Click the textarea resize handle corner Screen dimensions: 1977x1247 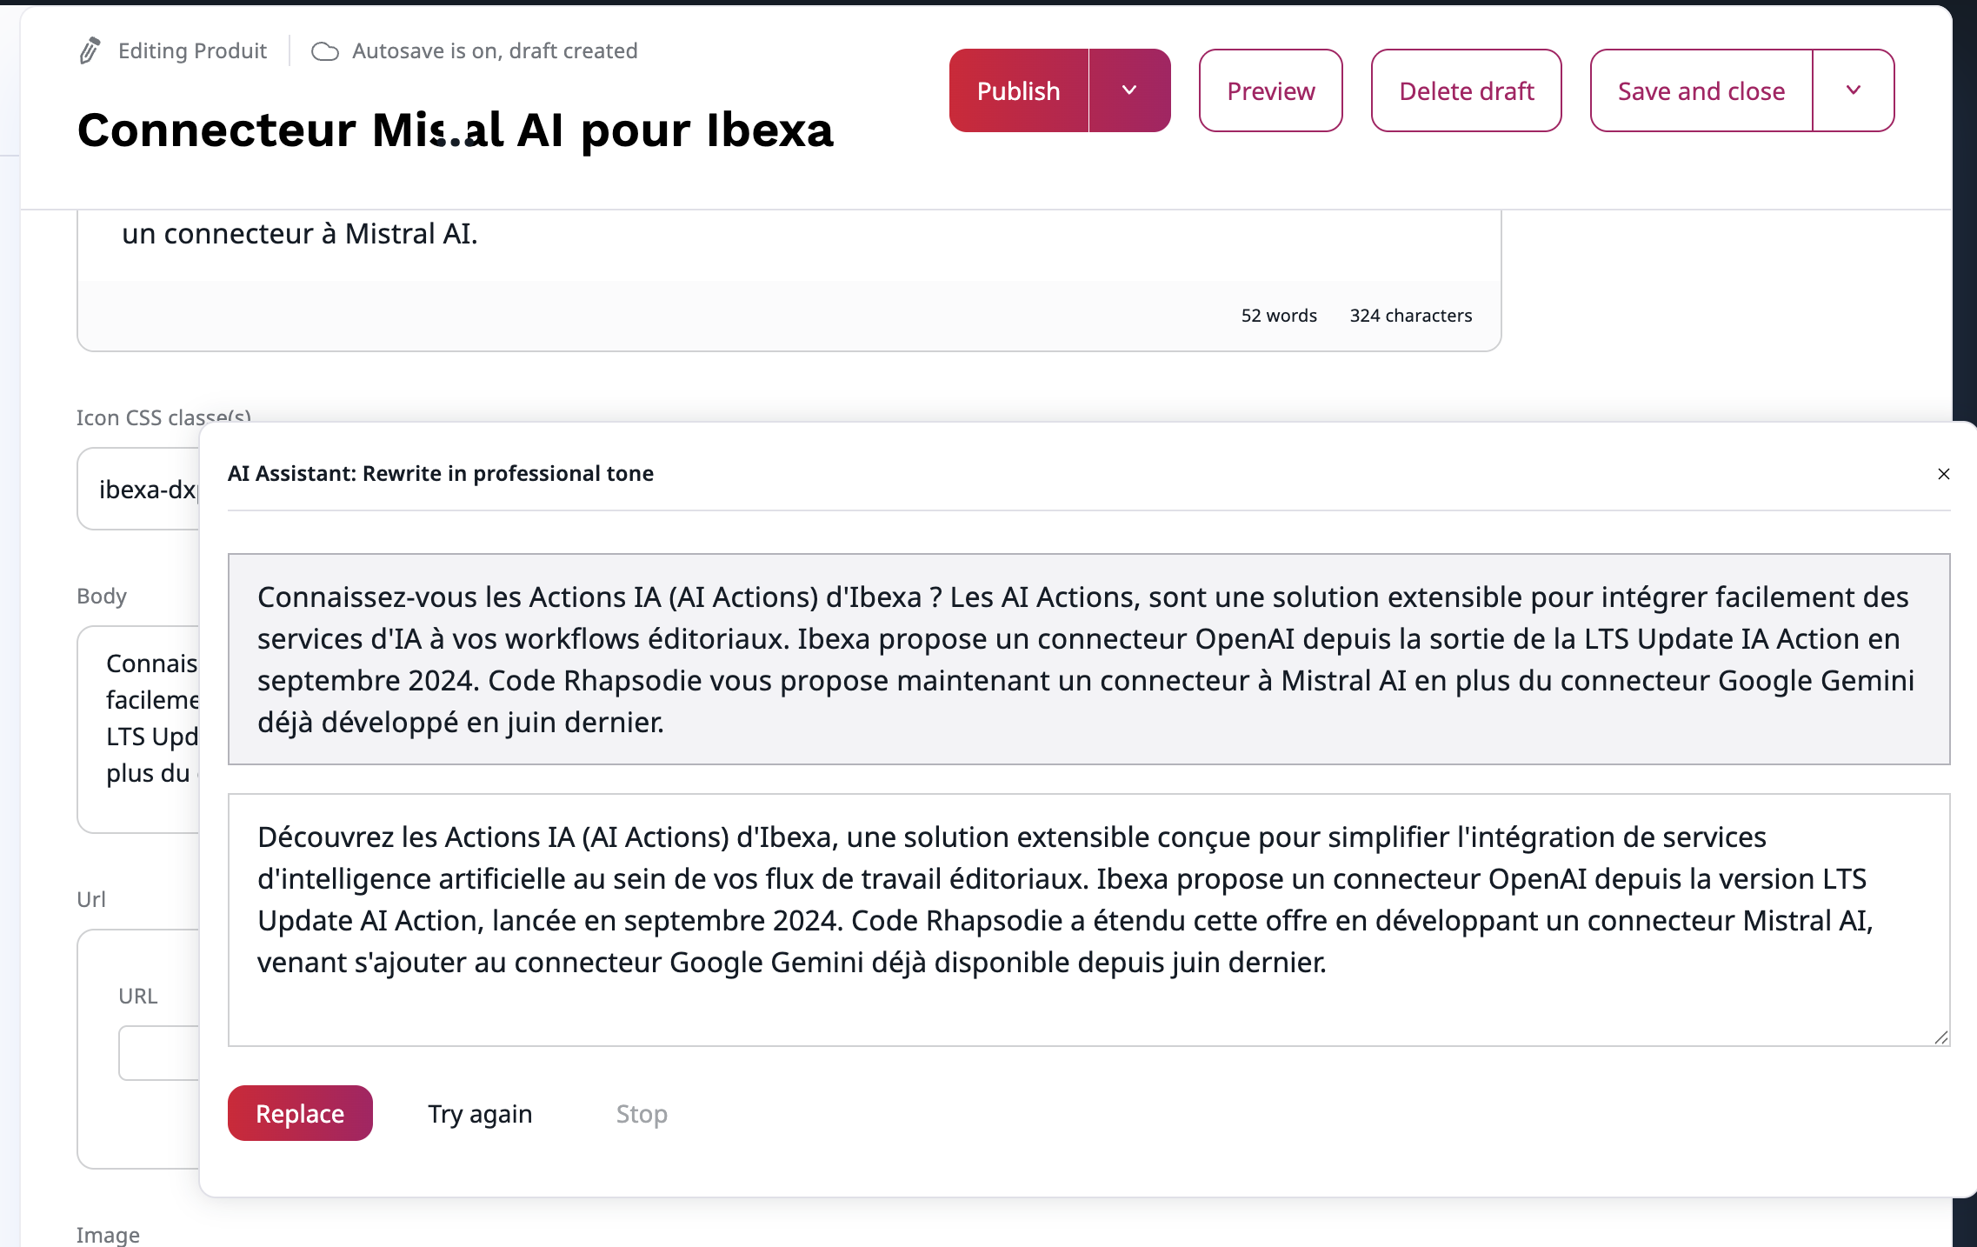tap(1940, 1037)
